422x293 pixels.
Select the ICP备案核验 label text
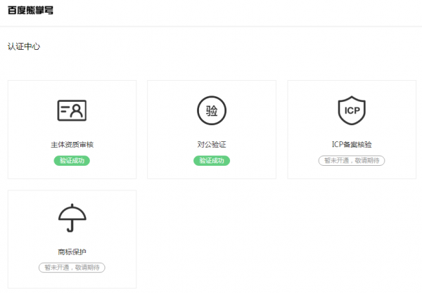(352, 145)
